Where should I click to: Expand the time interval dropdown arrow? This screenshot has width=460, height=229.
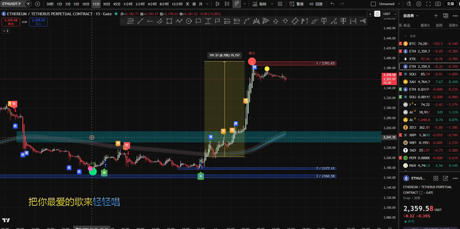(207, 4)
